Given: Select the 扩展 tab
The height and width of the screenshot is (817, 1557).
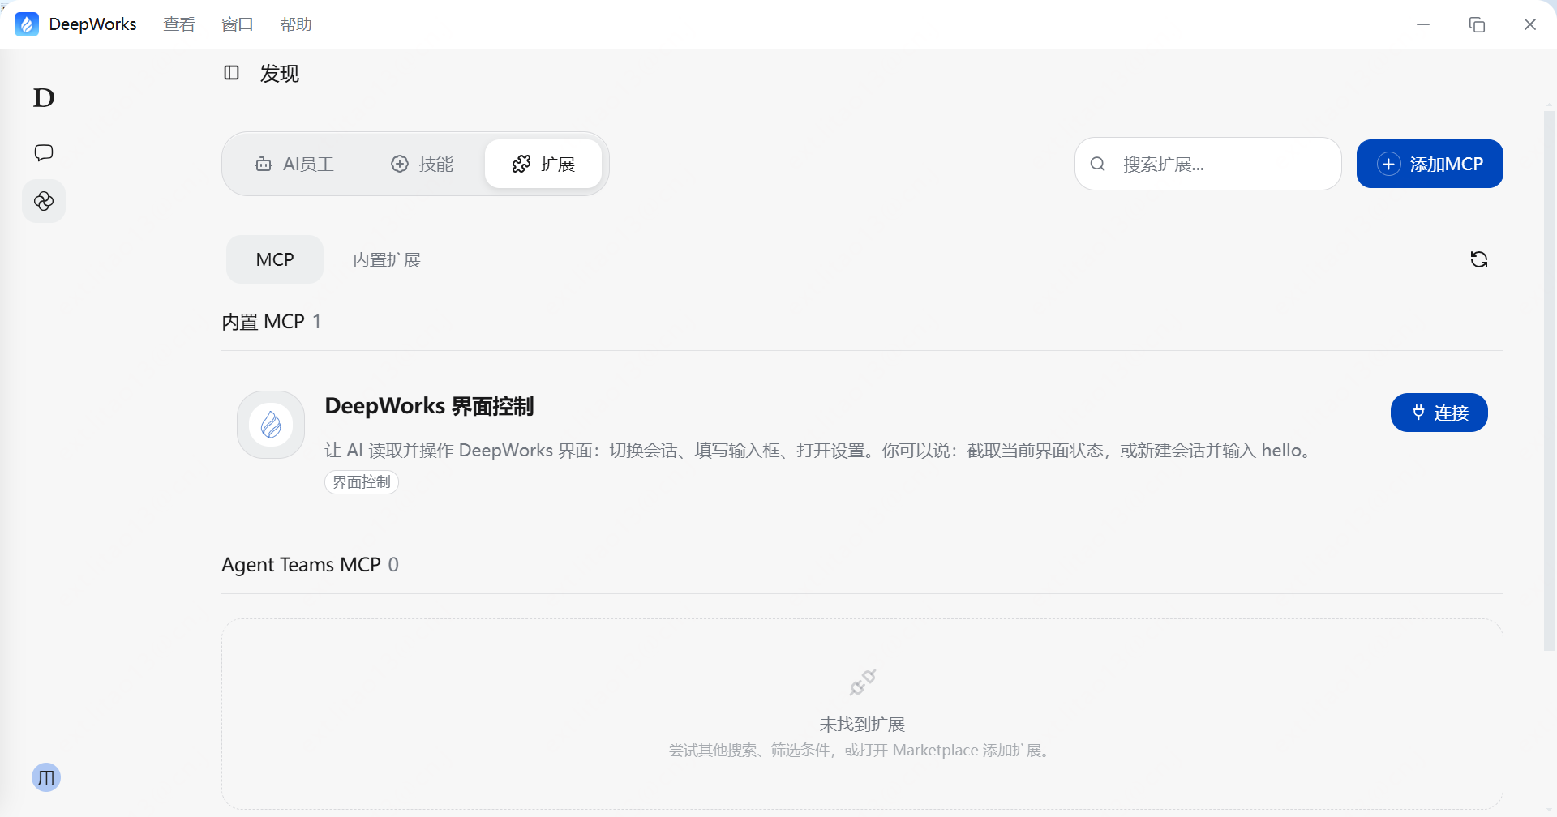Looking at the screenshot, I should 543,164.
